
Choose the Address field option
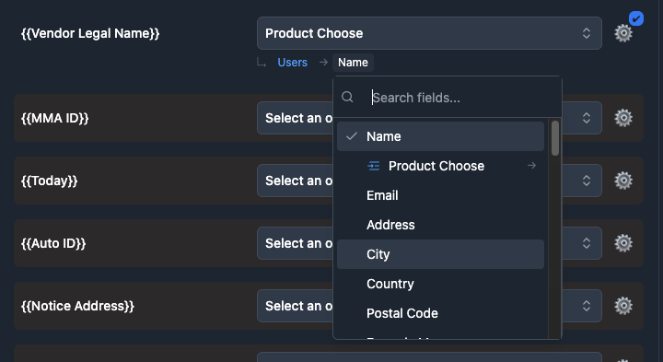pos(440,225)
